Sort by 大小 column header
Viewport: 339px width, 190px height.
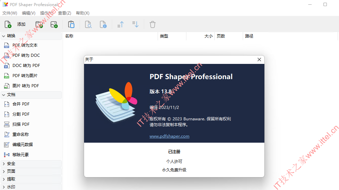pyautogui.click(x=201, y=36)
